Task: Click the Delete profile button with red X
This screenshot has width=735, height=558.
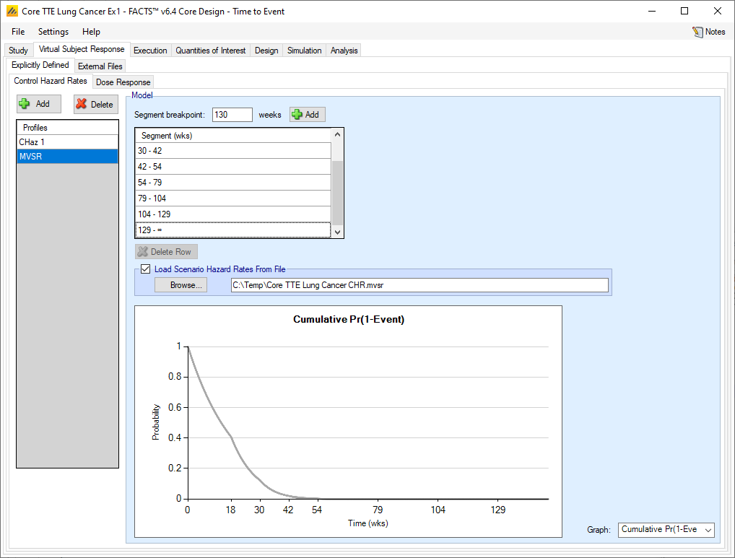Action: (95, 104)
